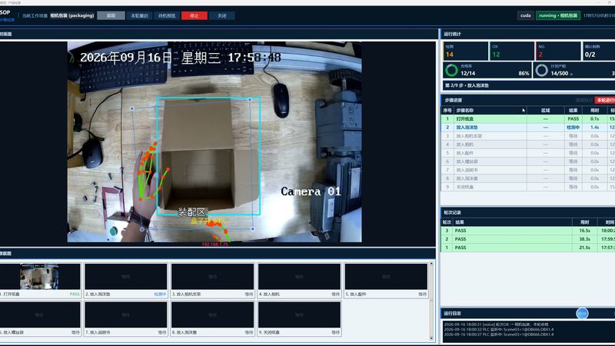
Task: Click the NG count tile showing 2
Action: tap(557, 51)
